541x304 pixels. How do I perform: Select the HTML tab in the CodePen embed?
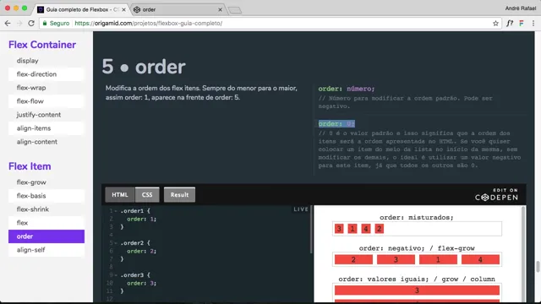(x=120, y=195)
